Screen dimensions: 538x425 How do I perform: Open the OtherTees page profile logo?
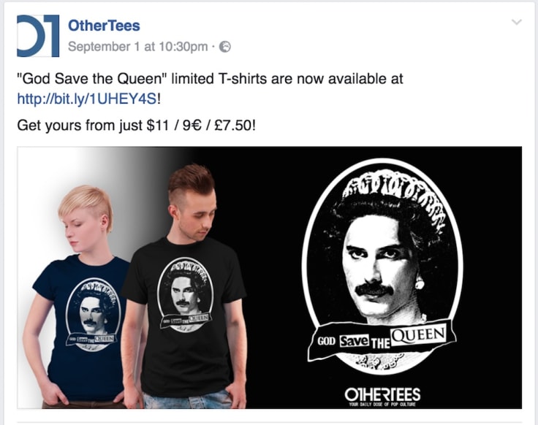(x=38, y=36)
